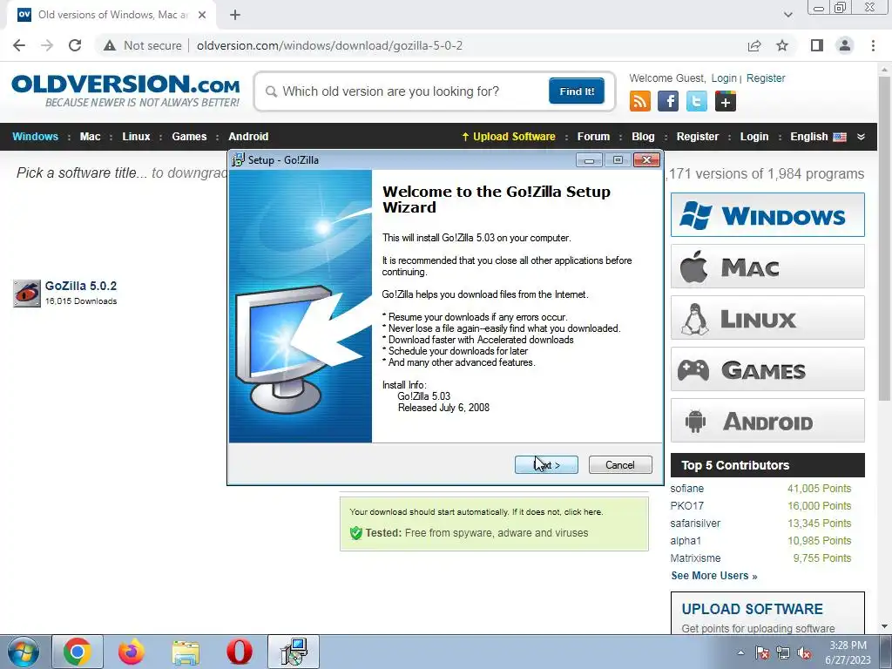Click the Login link beside Welcome Guest
Image resolution: width=892 pixels, height=669 pixels.
(x=724, y=78)
